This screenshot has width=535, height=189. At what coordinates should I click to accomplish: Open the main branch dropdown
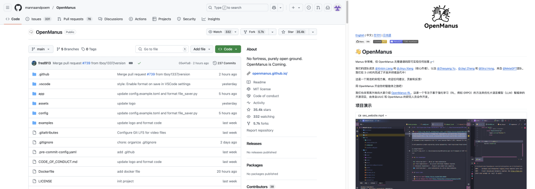coord(41,49)
